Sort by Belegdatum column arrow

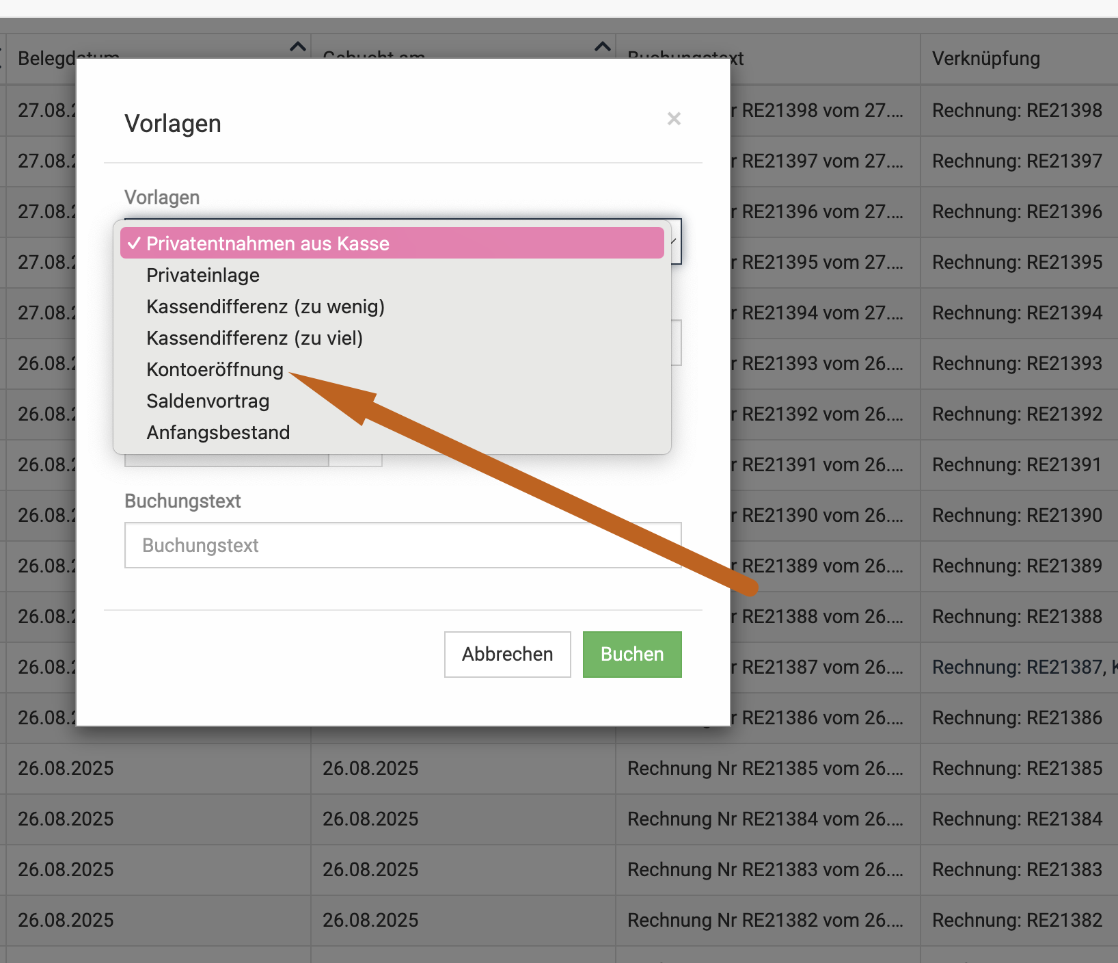click(x=297, y=47)
